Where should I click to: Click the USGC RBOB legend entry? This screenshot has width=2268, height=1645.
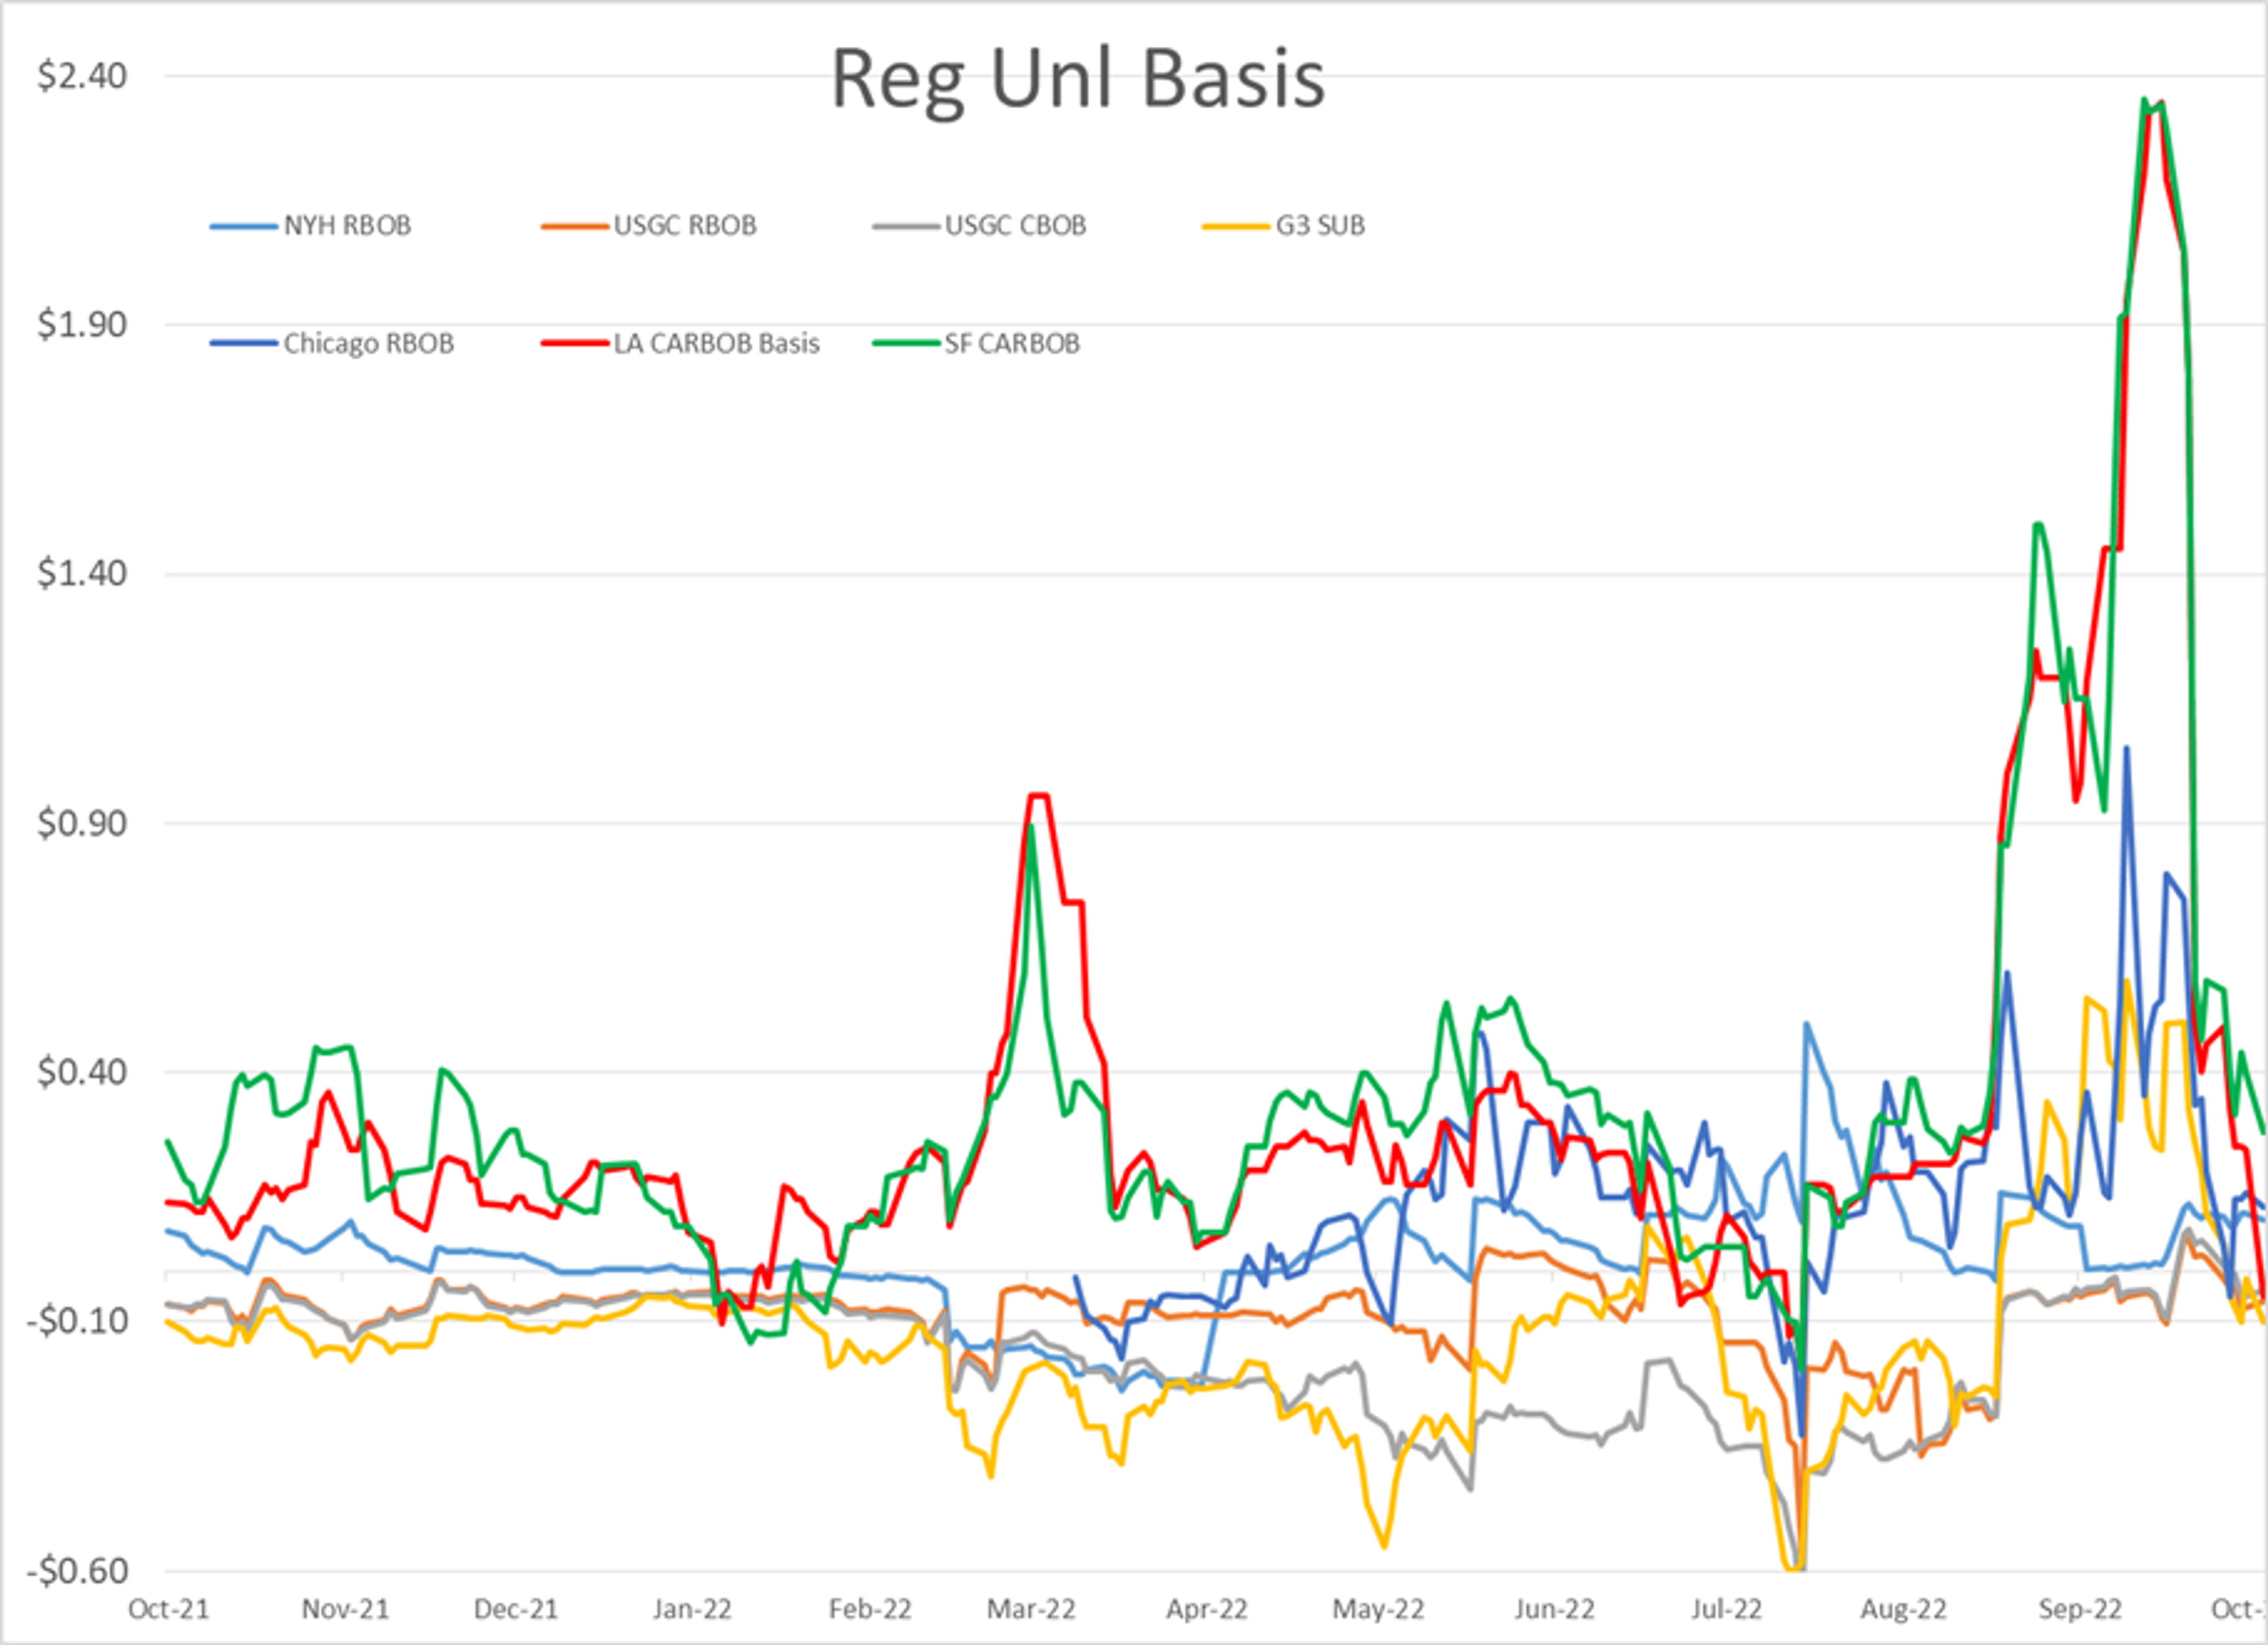[649, 226]
